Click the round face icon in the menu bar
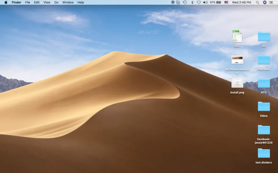Screen dimensions: 278x173 pyautogui.click(x=173, y=2)
